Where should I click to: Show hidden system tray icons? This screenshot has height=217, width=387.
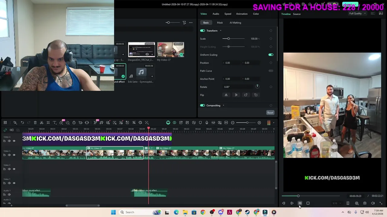(343, 212)
